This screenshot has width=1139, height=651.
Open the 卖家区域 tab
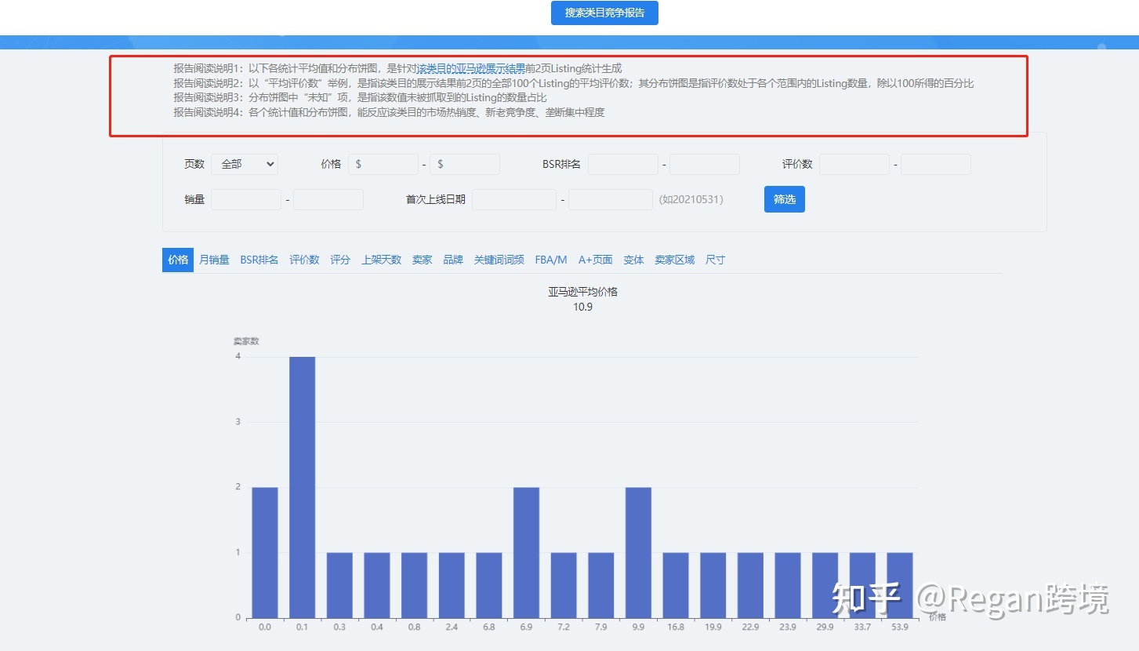point(675,260)
